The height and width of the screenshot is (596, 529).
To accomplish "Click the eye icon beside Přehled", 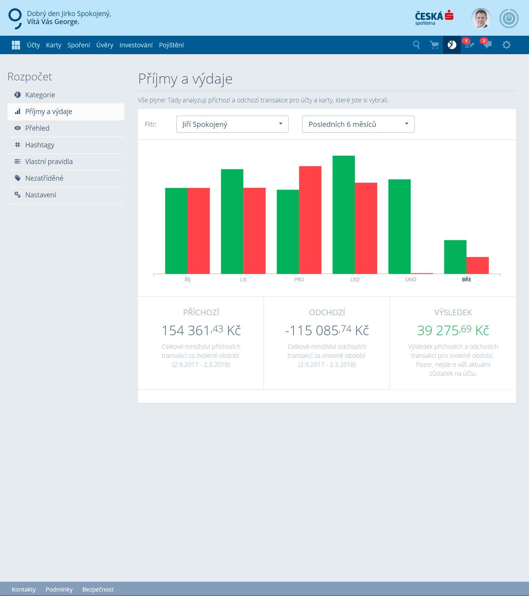I will [x=17, y=128].
